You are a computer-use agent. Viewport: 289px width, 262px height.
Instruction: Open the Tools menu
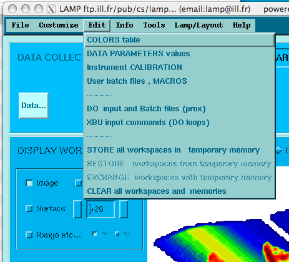click(x=154, y=25)
